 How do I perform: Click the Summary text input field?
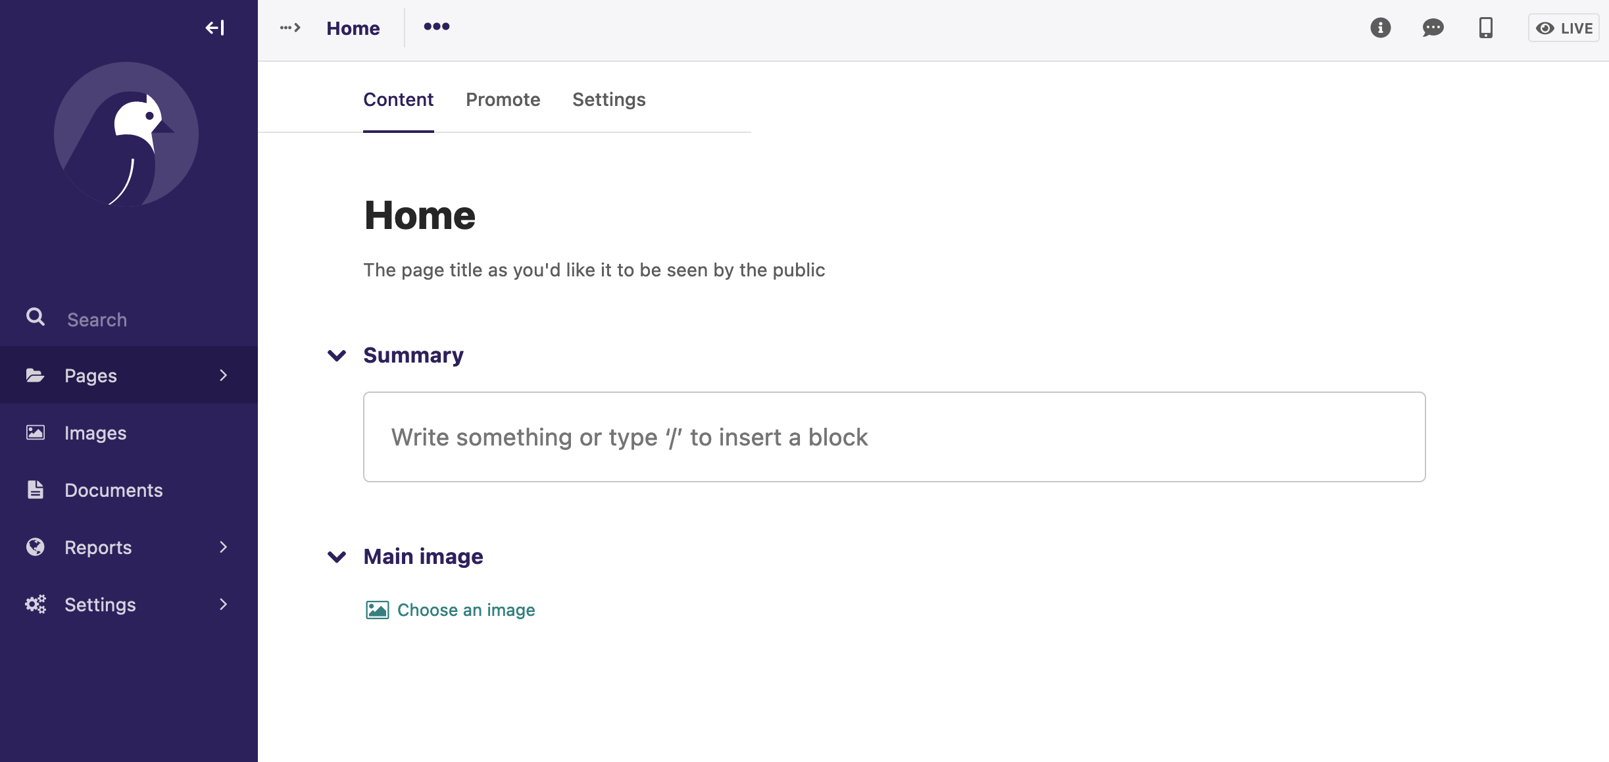894,436
